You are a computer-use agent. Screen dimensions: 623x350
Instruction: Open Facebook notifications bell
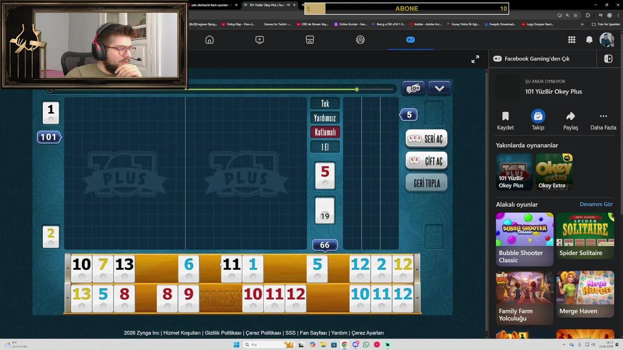589,40
